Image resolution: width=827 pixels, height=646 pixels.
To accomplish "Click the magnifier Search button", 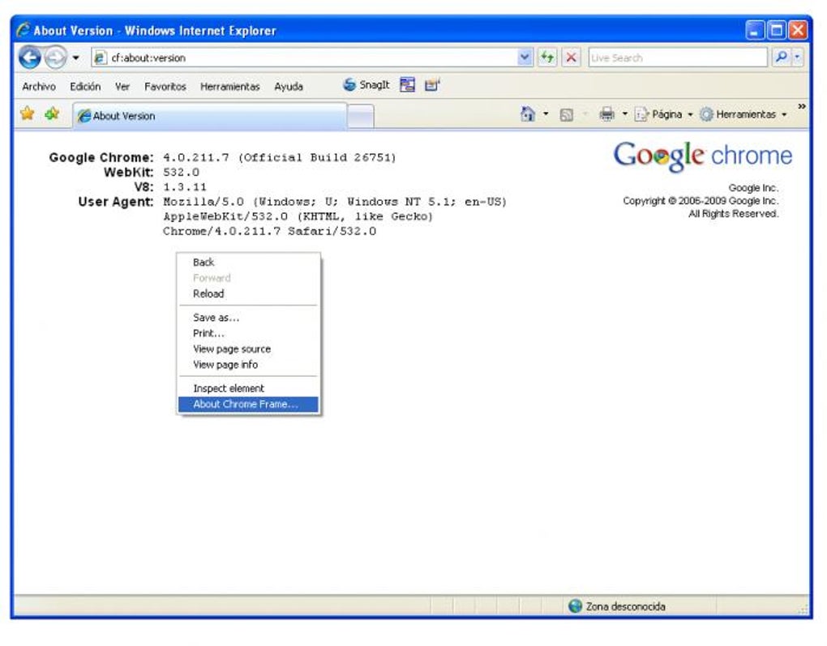I will [781, 57].
